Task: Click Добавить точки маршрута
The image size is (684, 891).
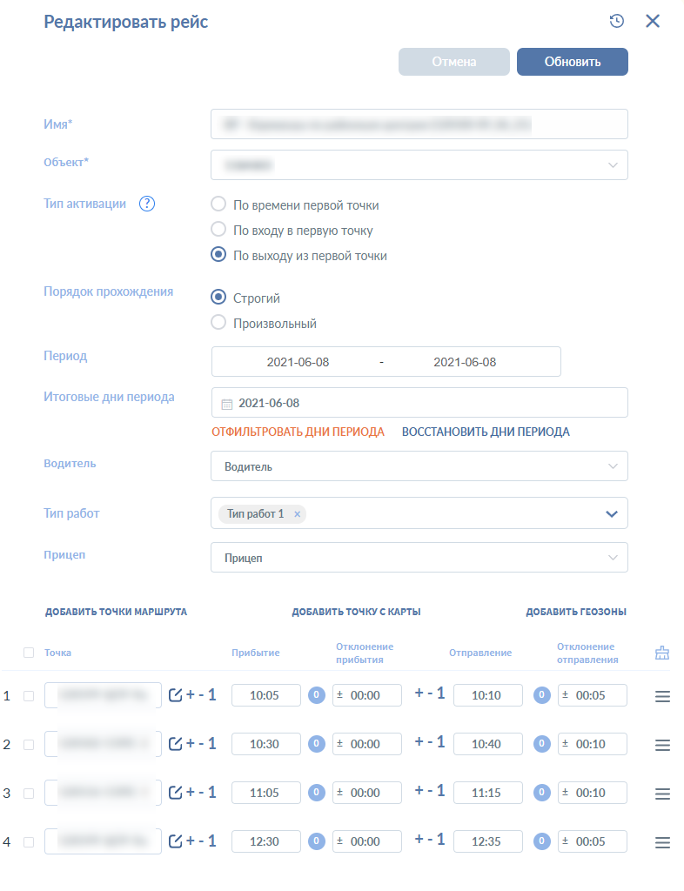Action: pos(116,612)
